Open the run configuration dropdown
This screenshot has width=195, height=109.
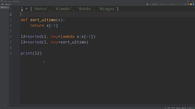pos(154,4)
